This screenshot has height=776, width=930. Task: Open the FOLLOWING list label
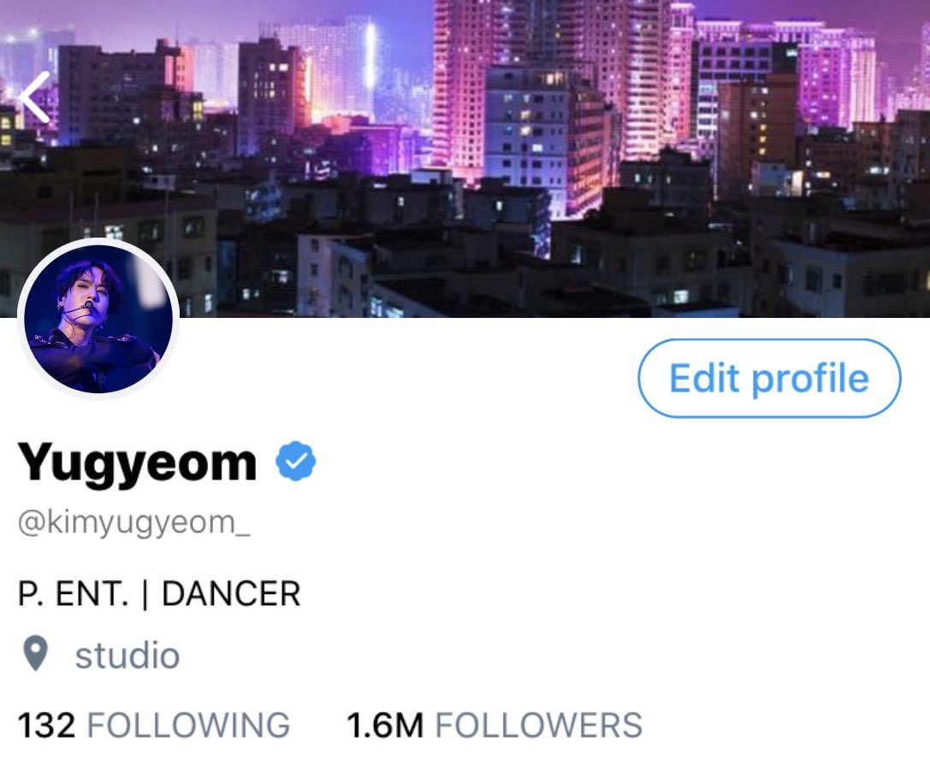188,725
